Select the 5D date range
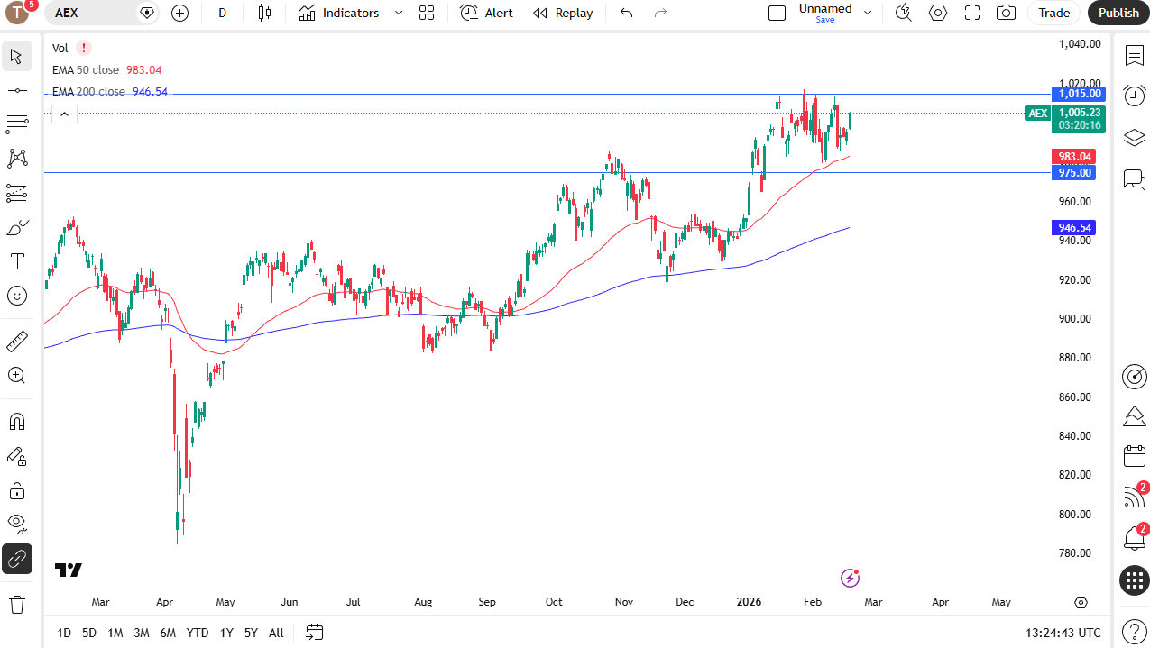This screenshot has height=648, width=1150. point(89,633)
